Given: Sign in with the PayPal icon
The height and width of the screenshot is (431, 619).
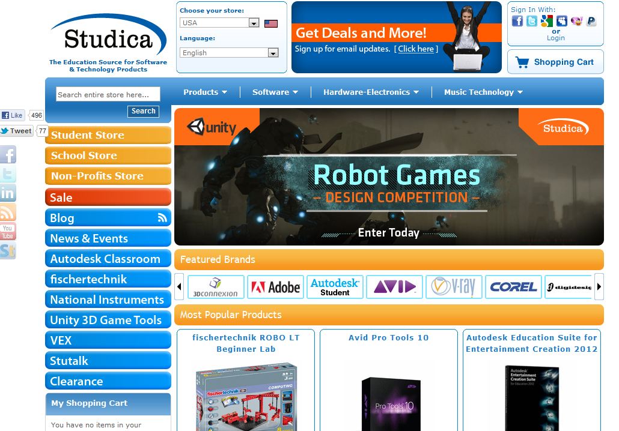Looking at the screenshot, I should pyautogui.click(x=591, y=21).
